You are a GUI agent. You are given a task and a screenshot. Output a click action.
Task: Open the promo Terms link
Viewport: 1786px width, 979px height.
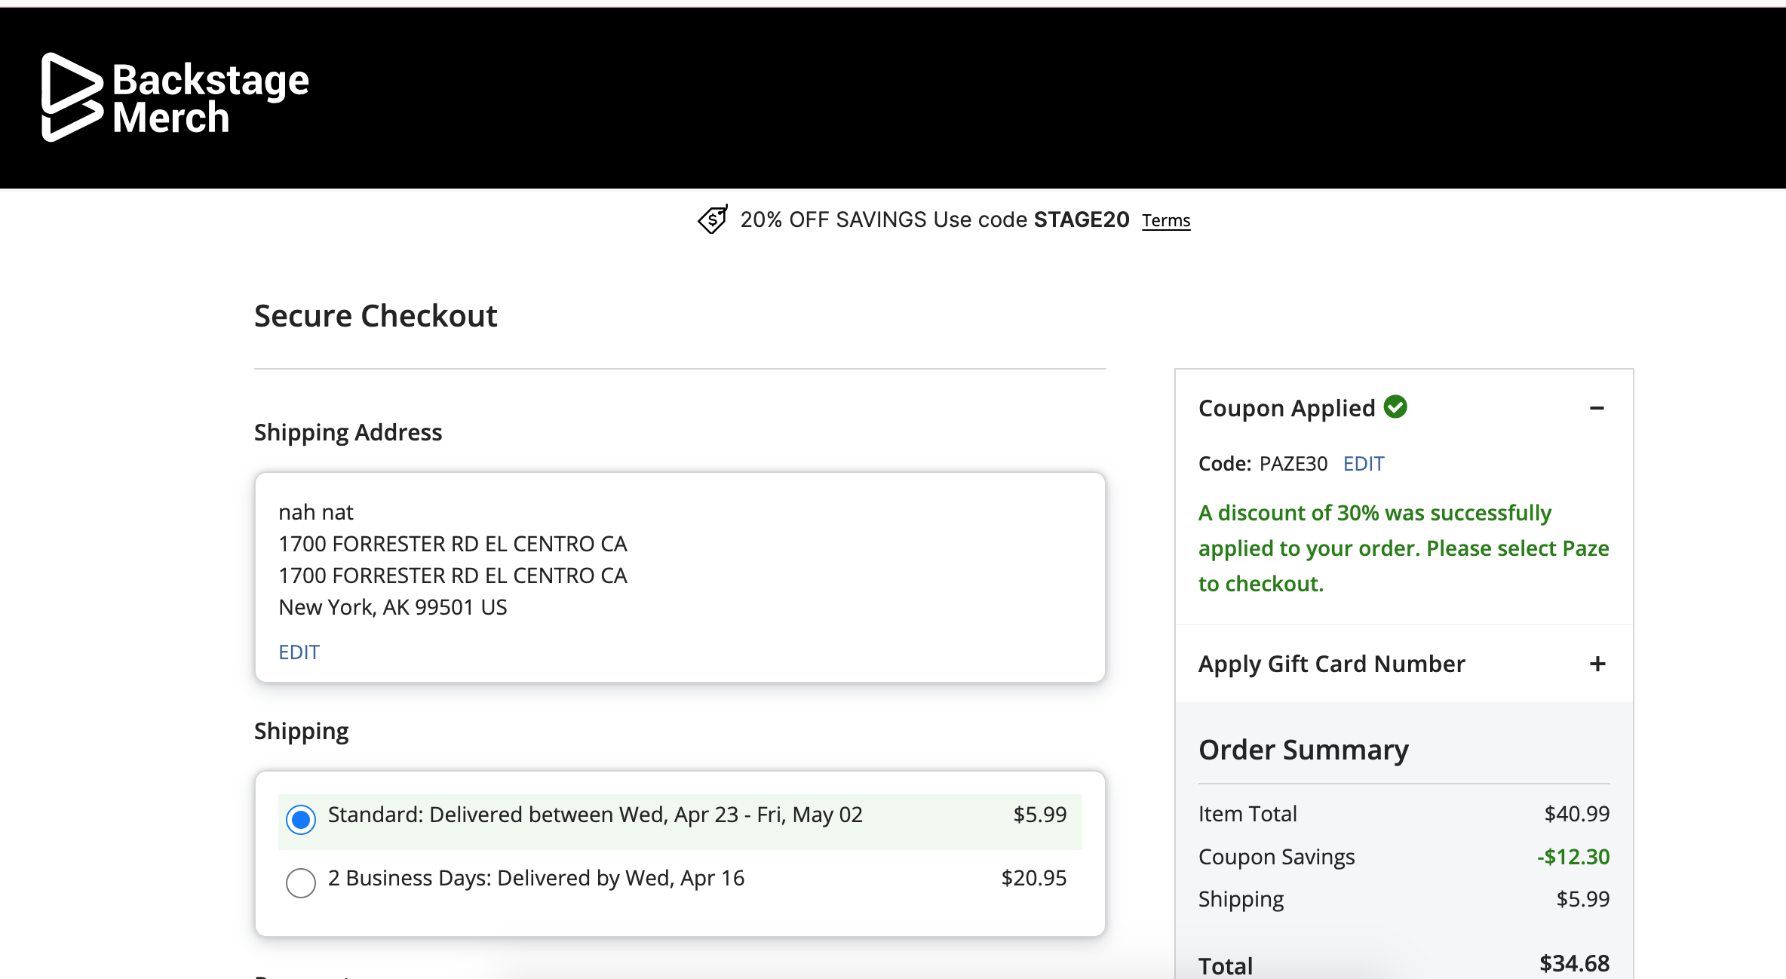pos(1165,220)
